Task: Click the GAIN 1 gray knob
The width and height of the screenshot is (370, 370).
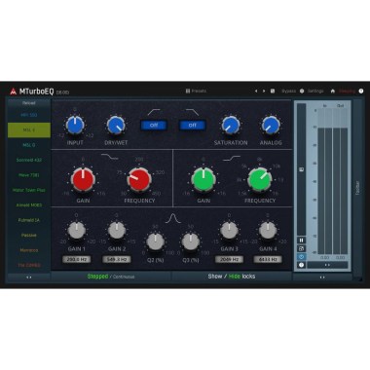Action: pyautogui.click(x=77, y=231)
